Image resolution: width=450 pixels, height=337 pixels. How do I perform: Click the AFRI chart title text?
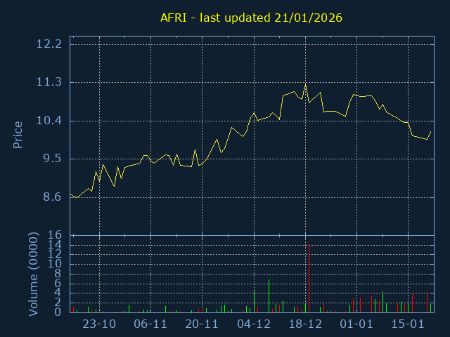[252, 17]
